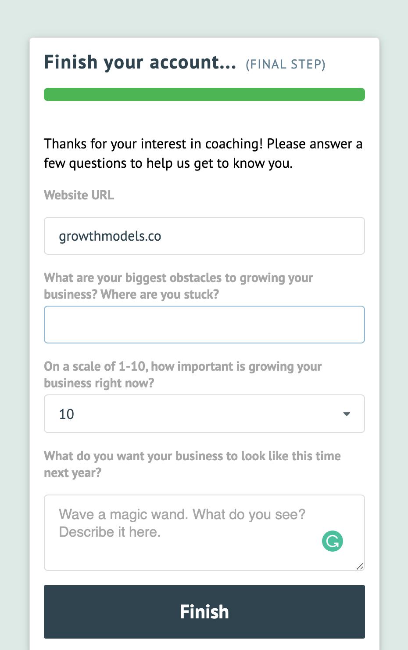
Task: Click the selected value '10' in the dropdown
Action: 67,414
